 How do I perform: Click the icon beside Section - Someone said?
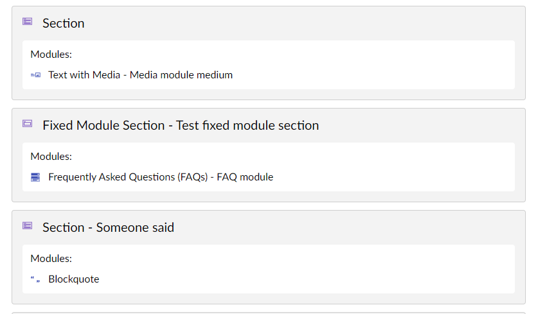click(28, 225)
